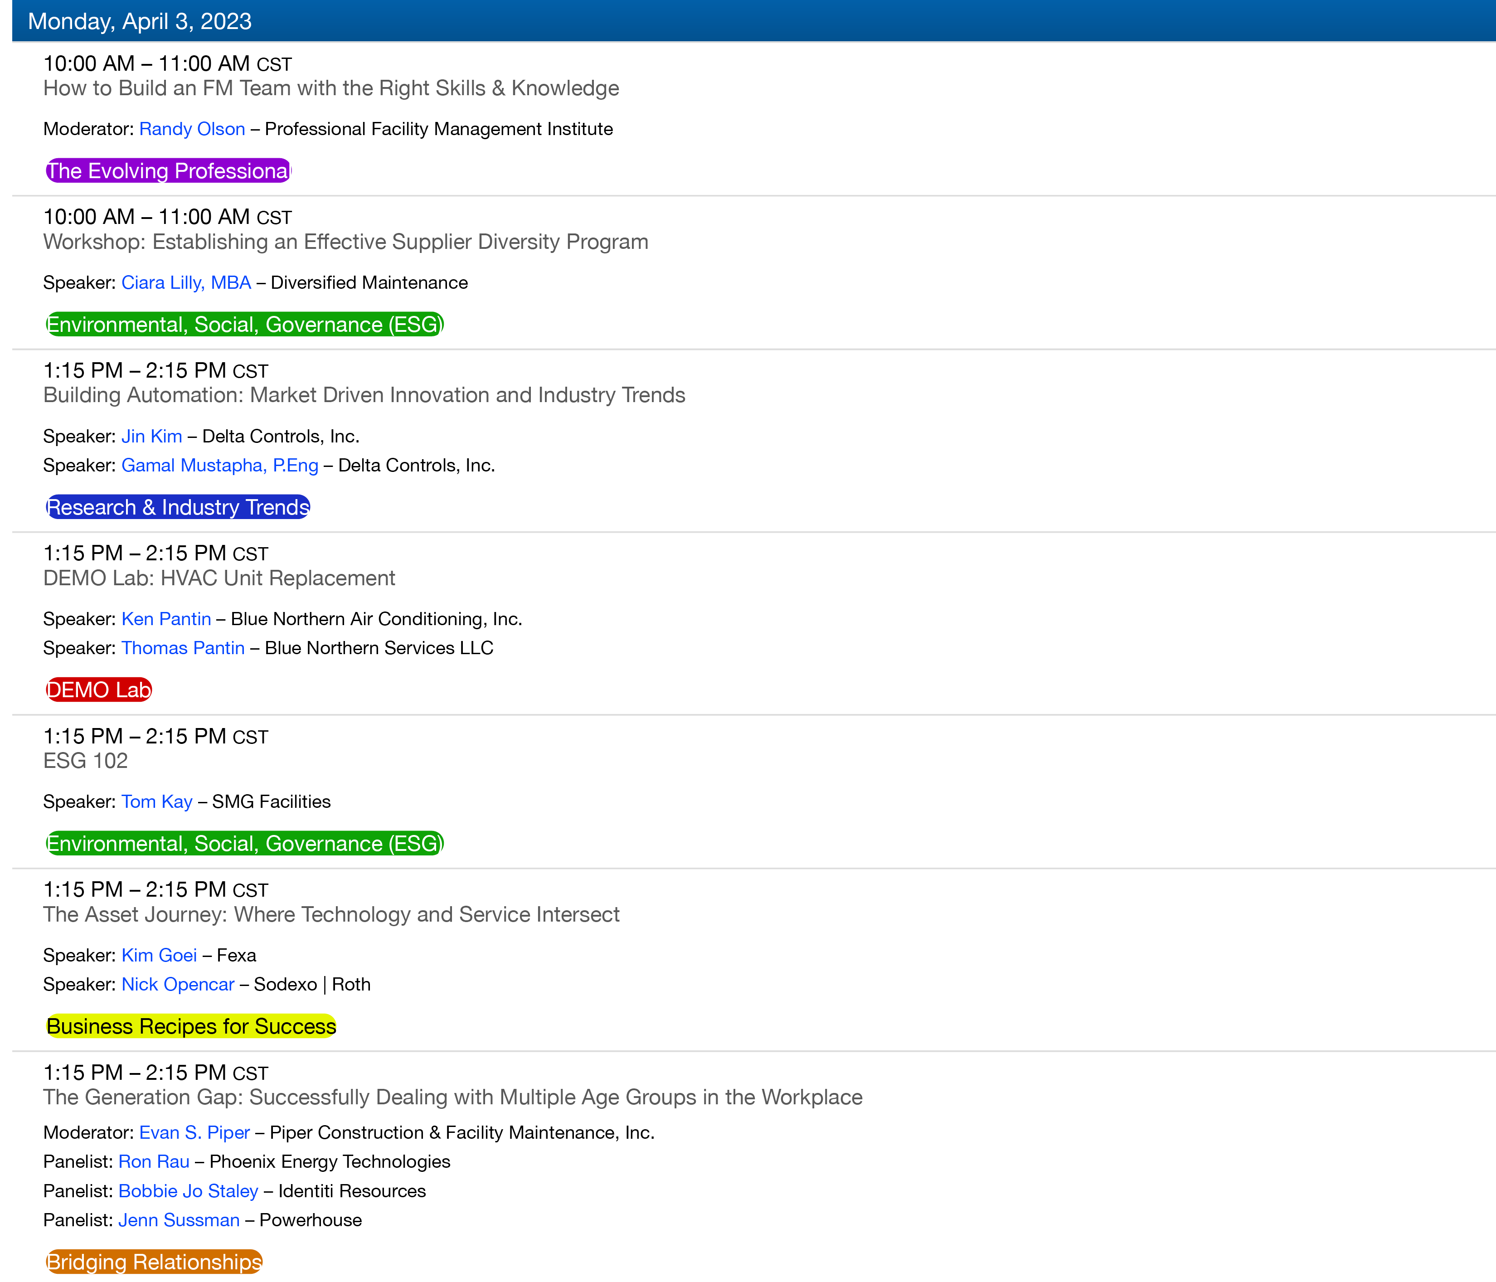Select Business Recipes for Success yellow tag
This screenshot has height=1282, width=1496.
point(191,1026)
